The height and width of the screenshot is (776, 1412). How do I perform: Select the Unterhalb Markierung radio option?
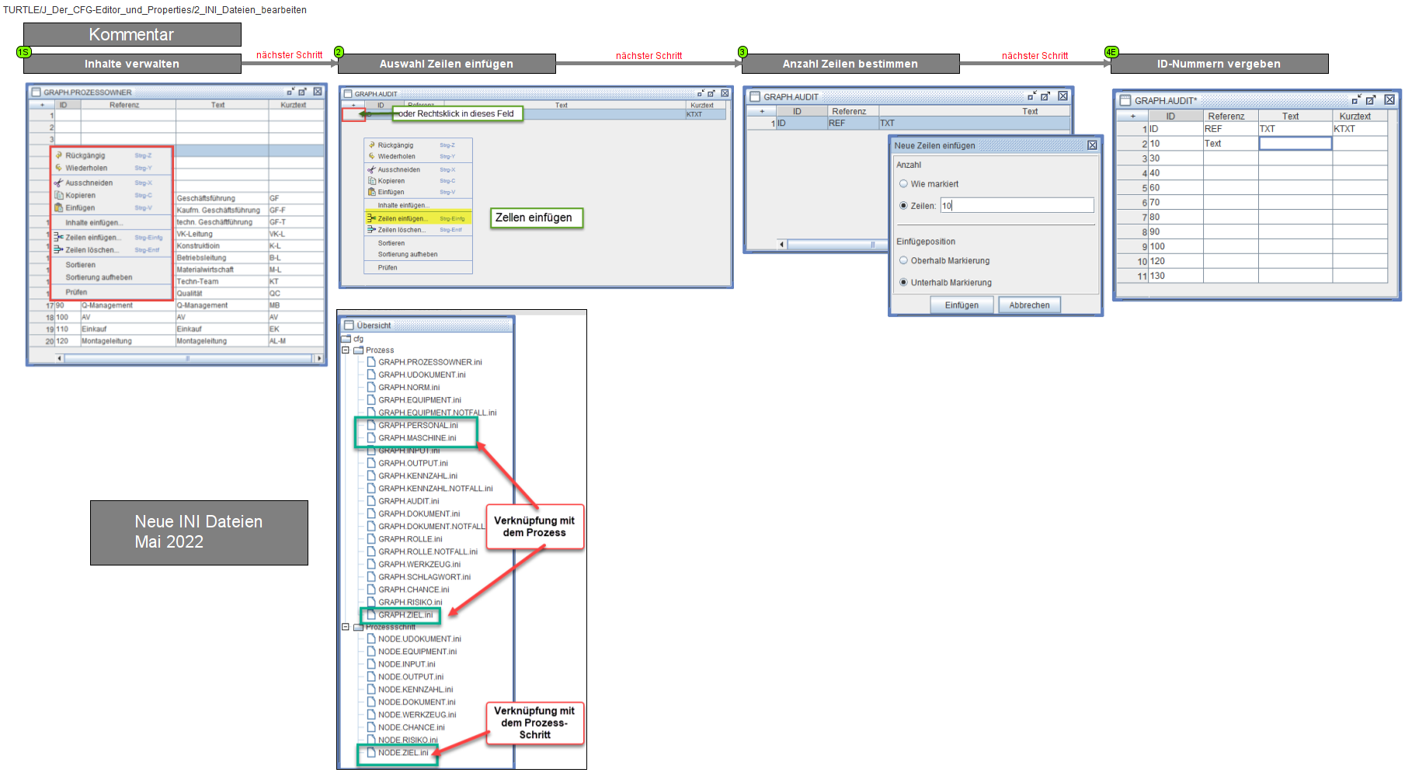[x=903, y=283]
